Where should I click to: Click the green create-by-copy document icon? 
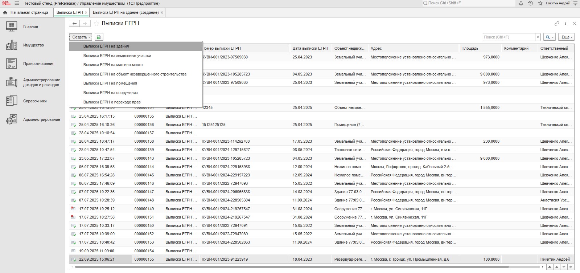(99, 37)
